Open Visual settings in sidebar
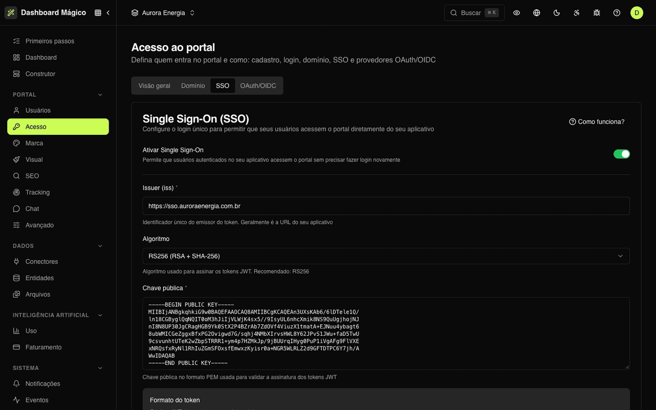 tap(58, 159)
